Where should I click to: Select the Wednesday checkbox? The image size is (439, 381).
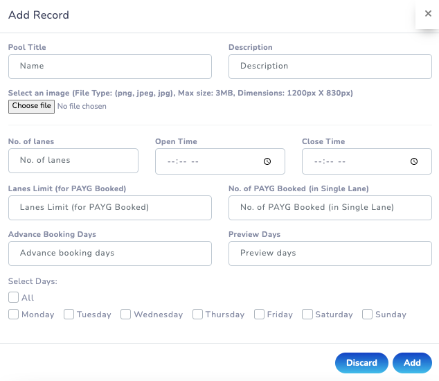pos(126,314)
